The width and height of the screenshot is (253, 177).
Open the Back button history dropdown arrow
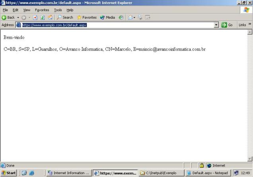(x=18, y=18)
